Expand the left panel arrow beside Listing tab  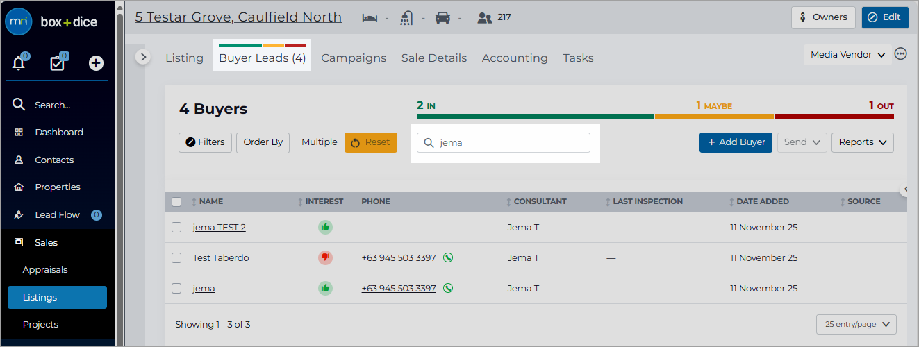coord(143,57)
